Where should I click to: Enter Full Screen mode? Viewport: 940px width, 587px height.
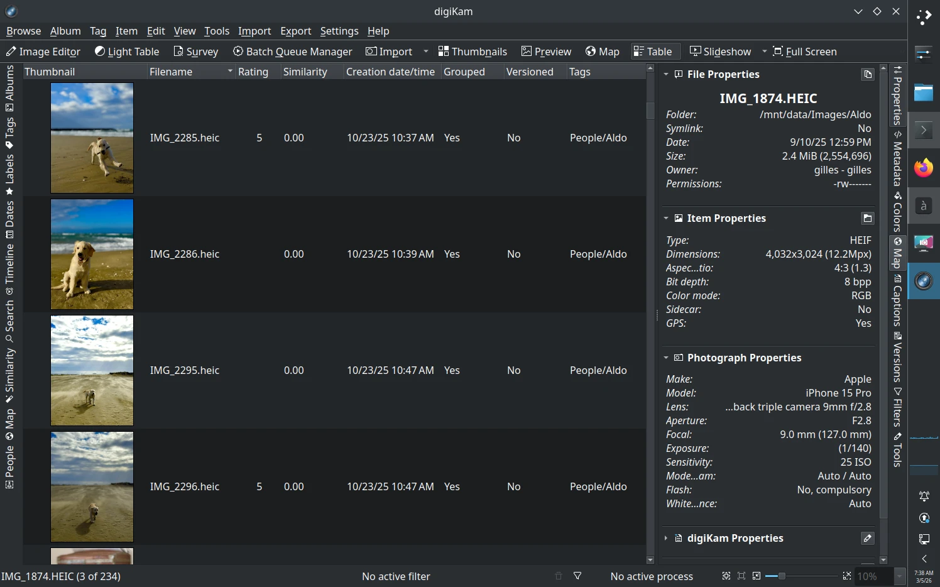point(805,51)
